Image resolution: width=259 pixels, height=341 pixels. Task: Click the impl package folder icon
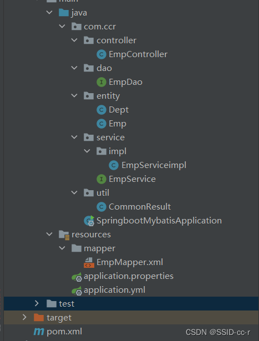coord(101,151)
